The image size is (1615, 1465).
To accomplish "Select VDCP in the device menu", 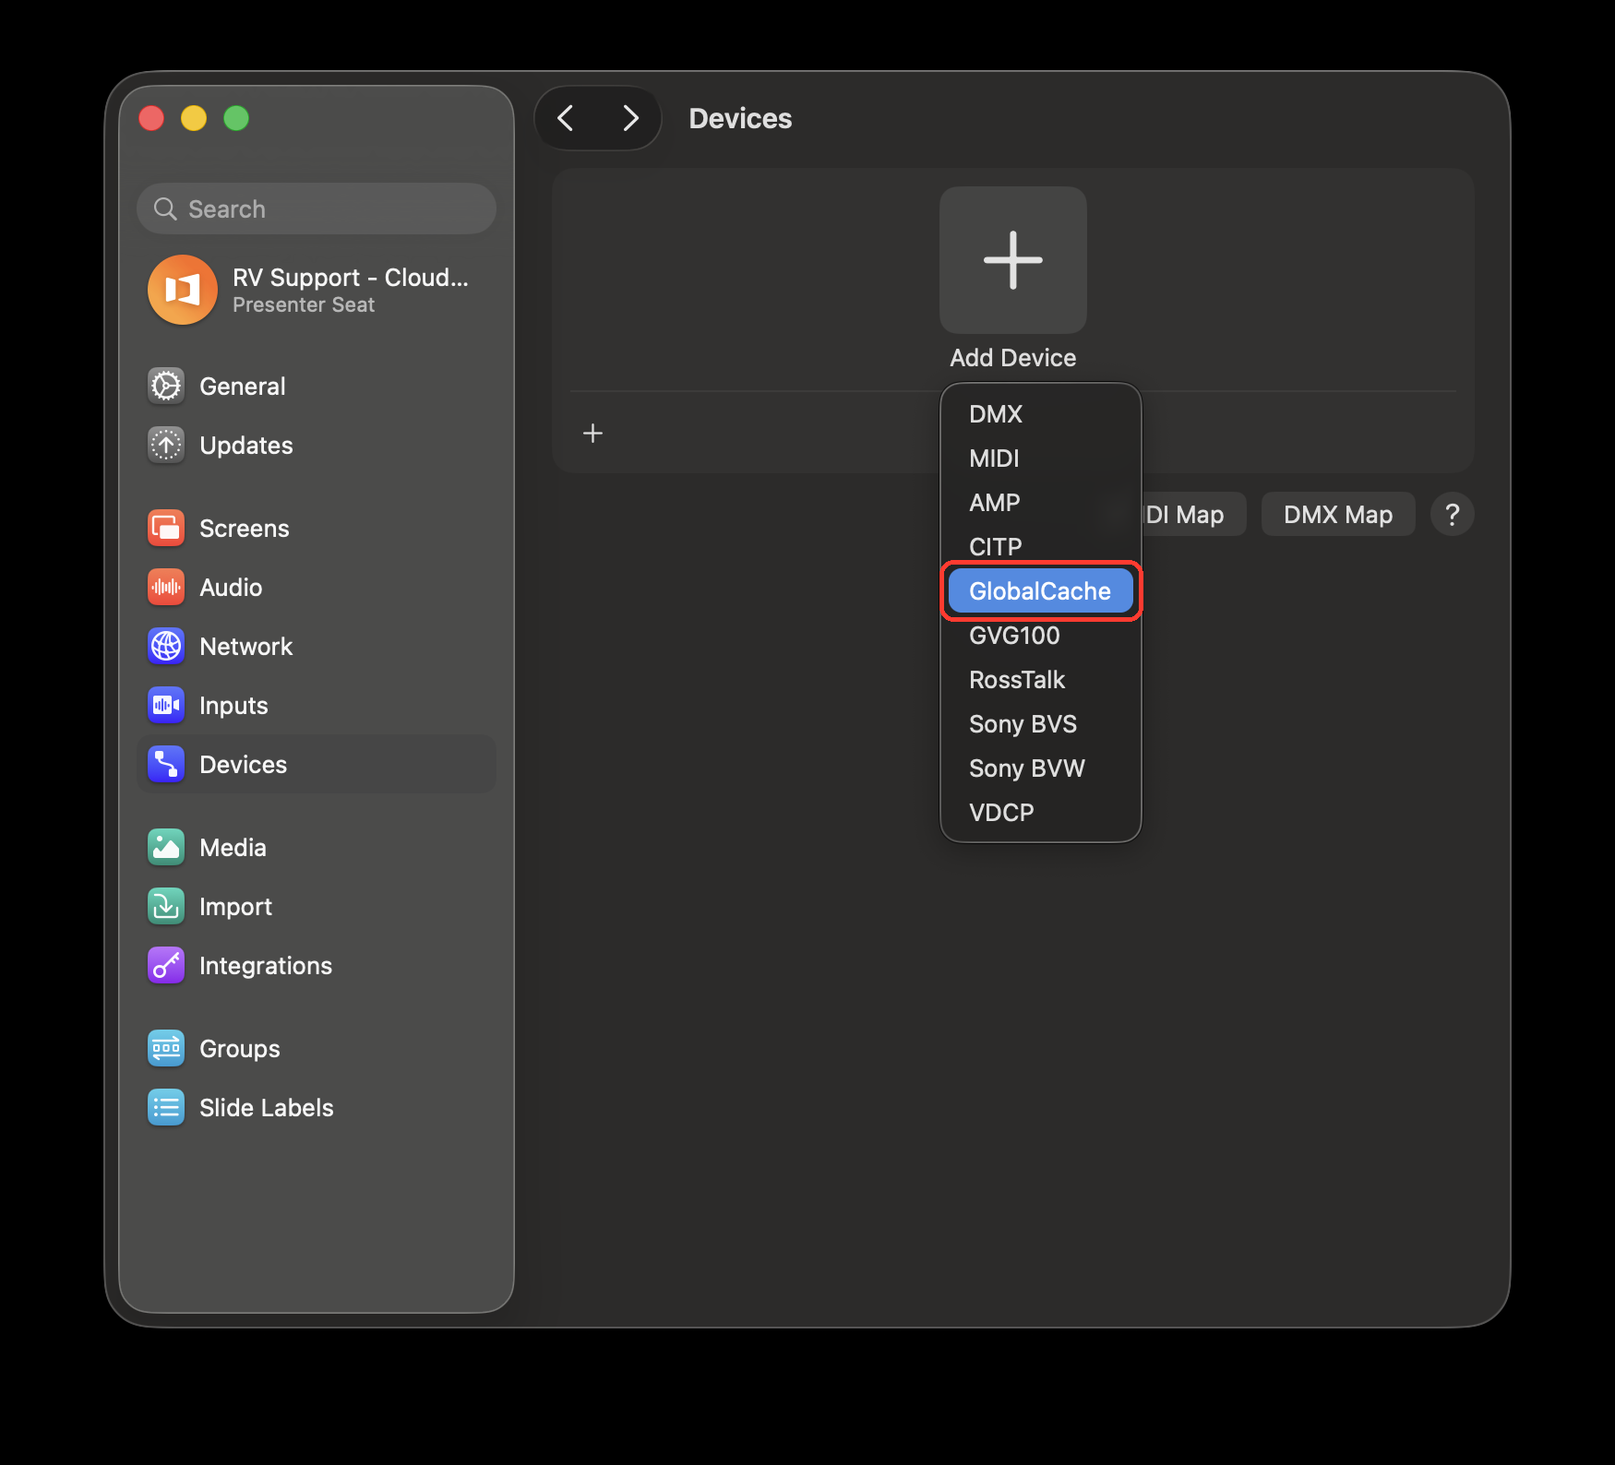I will [x=1041, y=813].
